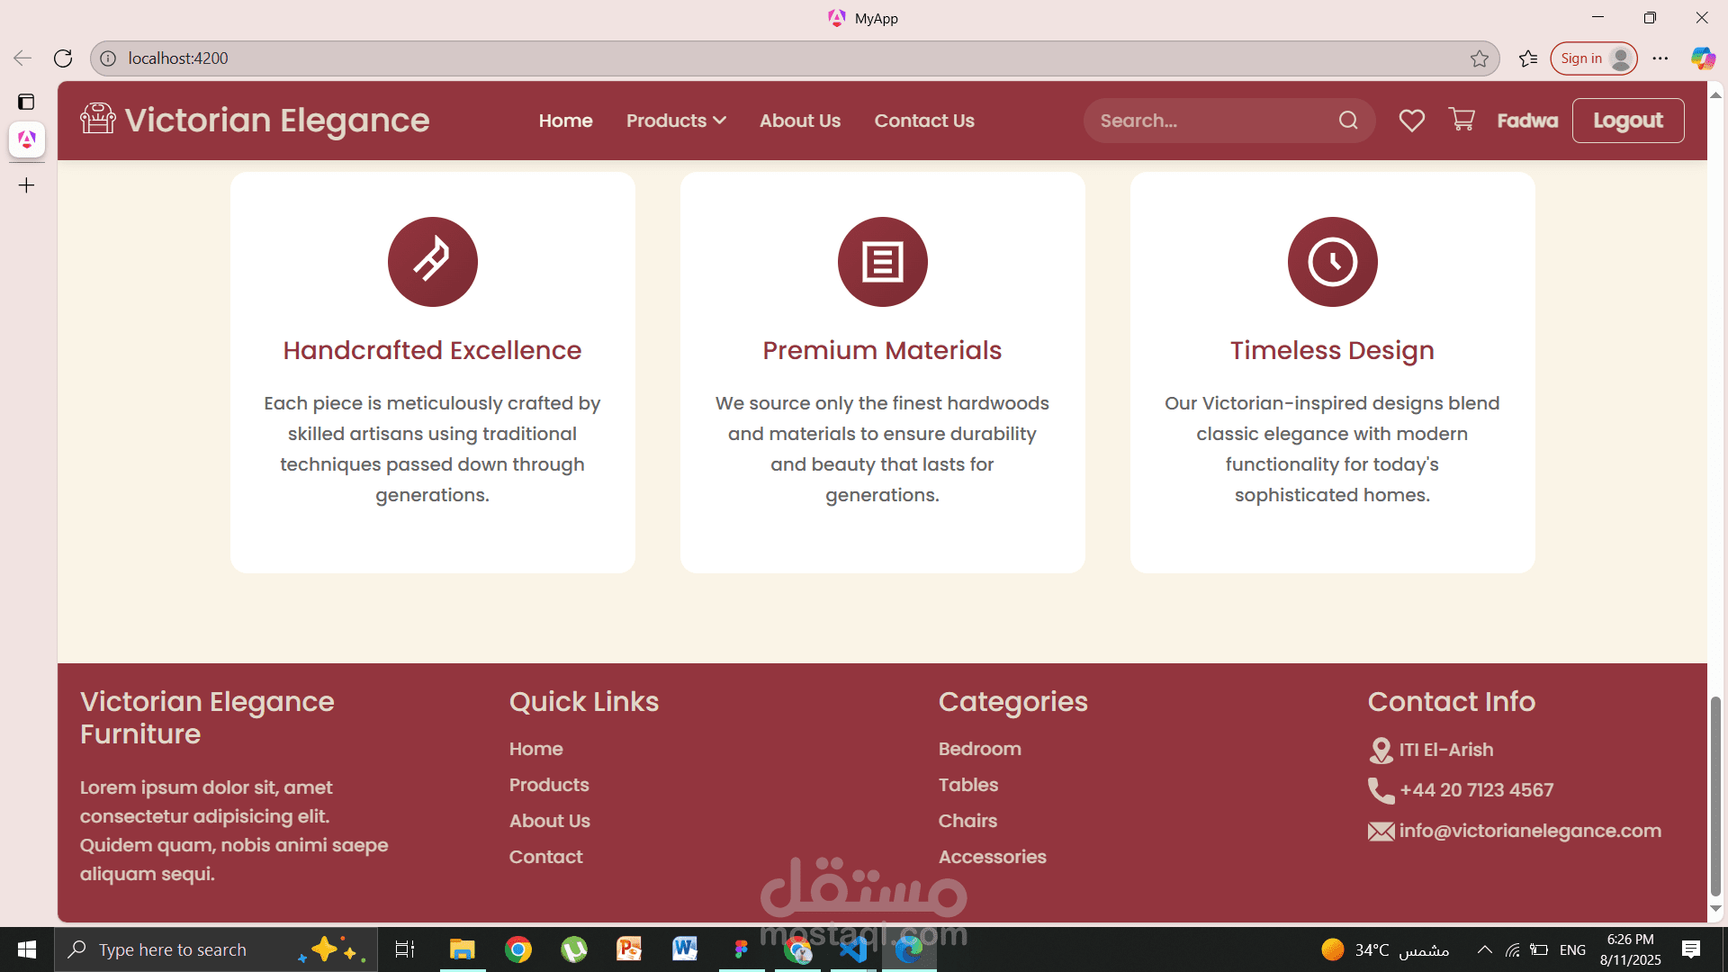Open Bedroom category footer link
Image resolution: width=1728 pixels, height=972 pixels.
979,749
